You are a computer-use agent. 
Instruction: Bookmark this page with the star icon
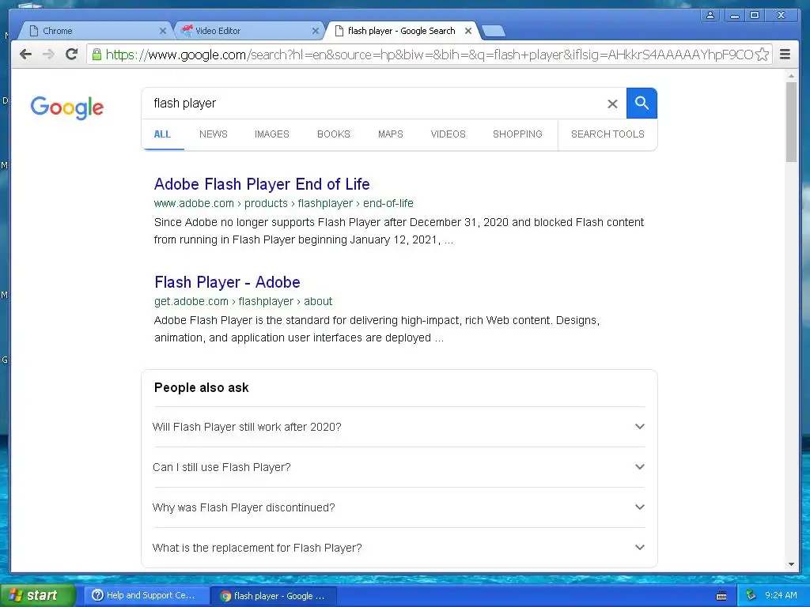pos(762,55)
